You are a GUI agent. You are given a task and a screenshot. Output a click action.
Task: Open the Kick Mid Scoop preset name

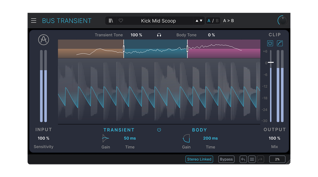click(158, 21)
